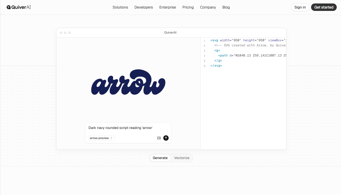Open the Developers menu
Viewport: 341px width, 195px height.
(x=144, y=7)
